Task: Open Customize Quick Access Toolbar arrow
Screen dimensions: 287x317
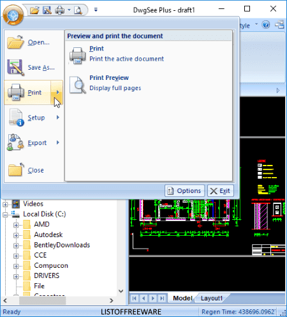Action: (x=96, y=10)
